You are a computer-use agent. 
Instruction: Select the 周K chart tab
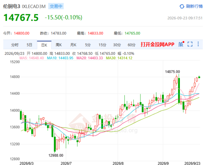click(x=59, y=45)
